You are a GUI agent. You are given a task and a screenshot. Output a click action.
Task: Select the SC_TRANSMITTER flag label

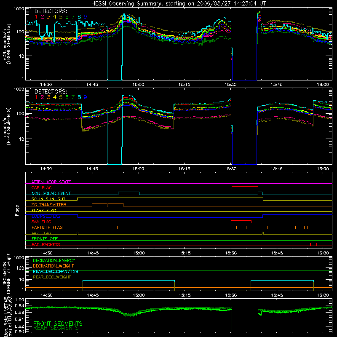point(48,204)
